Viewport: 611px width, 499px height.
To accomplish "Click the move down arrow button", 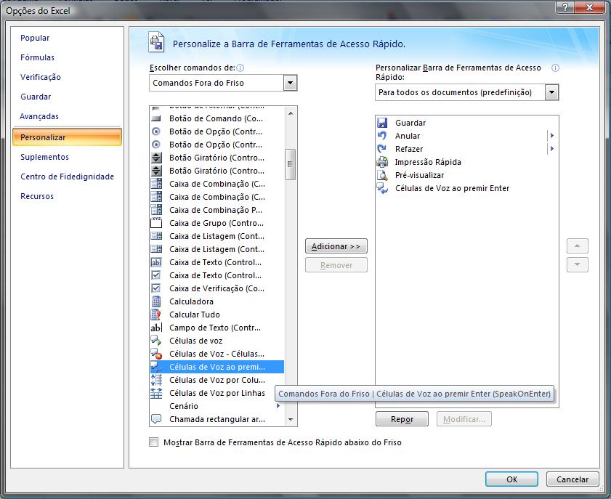I will point(577,264).
